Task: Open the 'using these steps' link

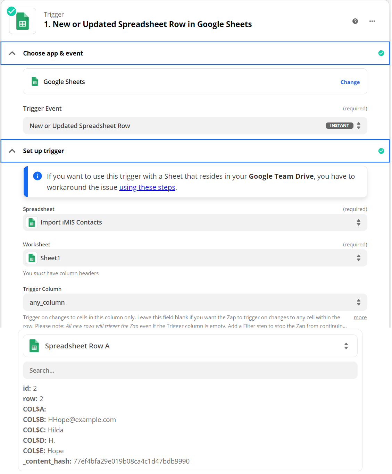Action: [x=147, y=187]
